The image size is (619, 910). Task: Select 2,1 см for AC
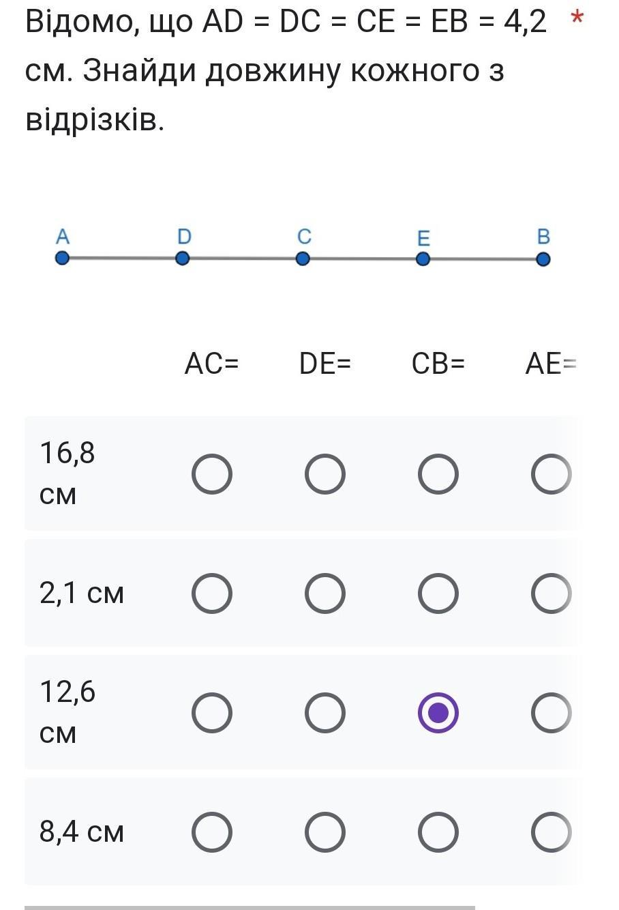click(211, 593)
